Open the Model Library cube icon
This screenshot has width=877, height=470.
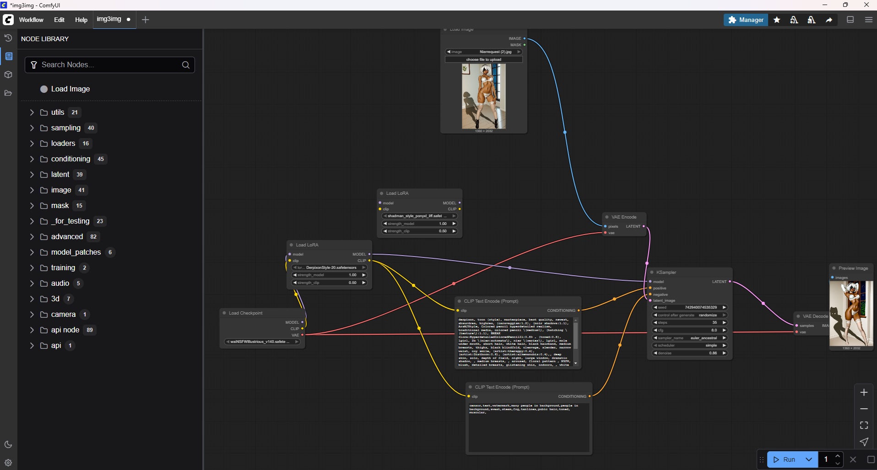pyautogui.click(x=8, y=75)
